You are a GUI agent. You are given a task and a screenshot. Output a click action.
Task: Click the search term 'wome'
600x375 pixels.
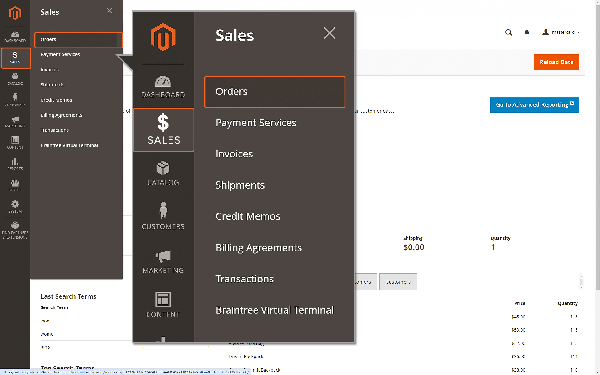(47, 334)
